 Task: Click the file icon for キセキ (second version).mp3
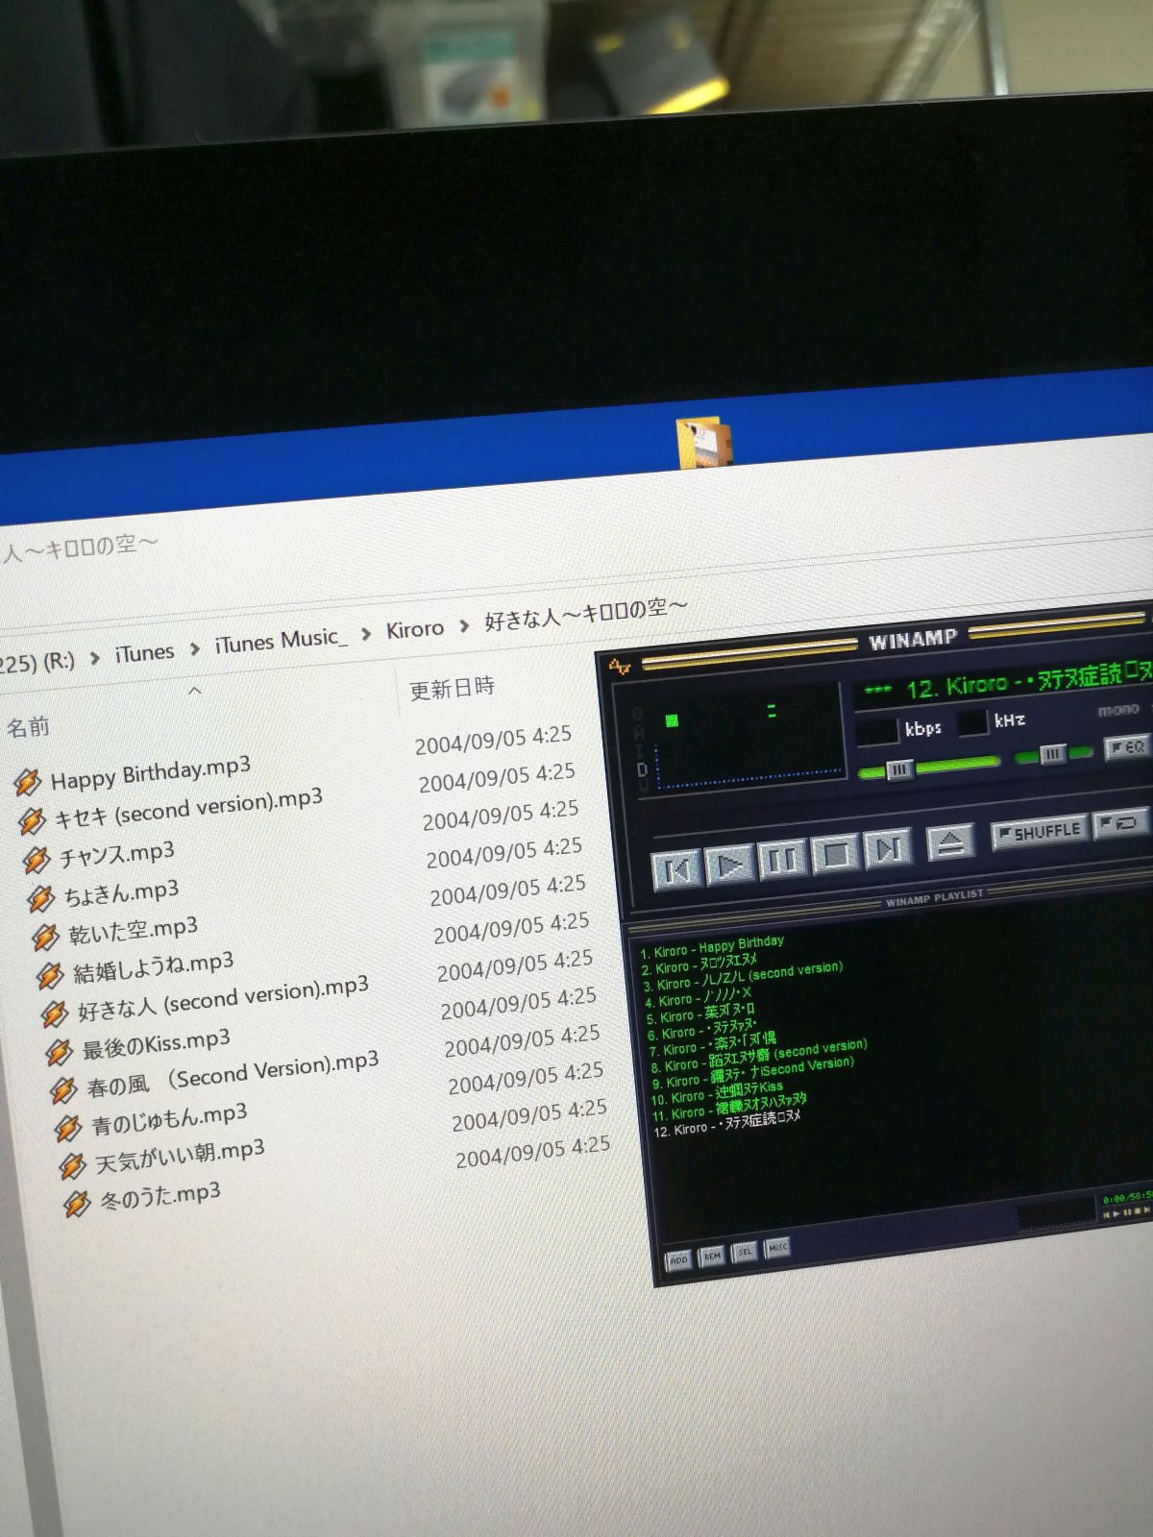[32, 820]
